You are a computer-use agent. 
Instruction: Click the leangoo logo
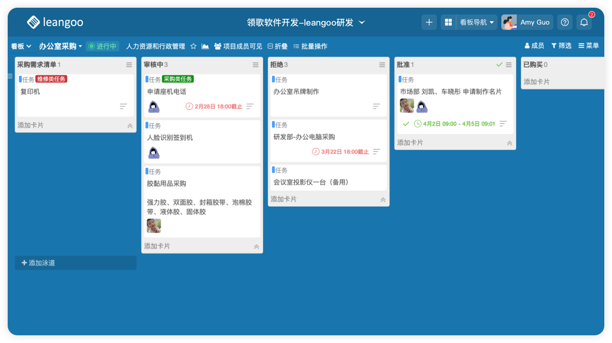tap(55, 22)
